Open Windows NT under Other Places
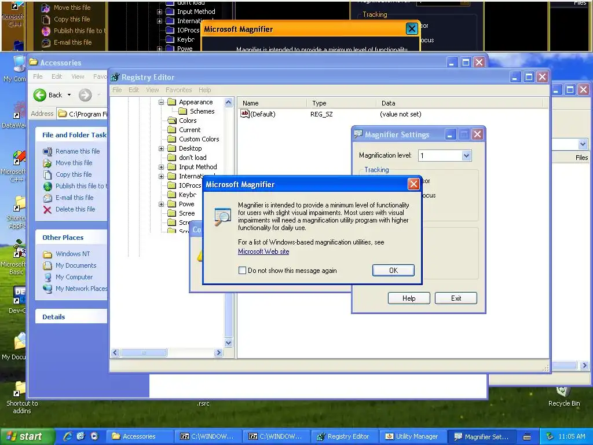 (72, 254)
